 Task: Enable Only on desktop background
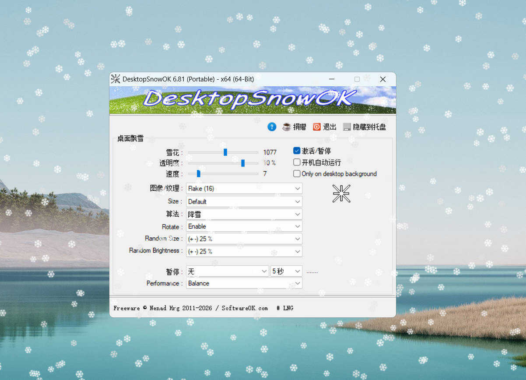pyautogui.click(x=296, y=174)
